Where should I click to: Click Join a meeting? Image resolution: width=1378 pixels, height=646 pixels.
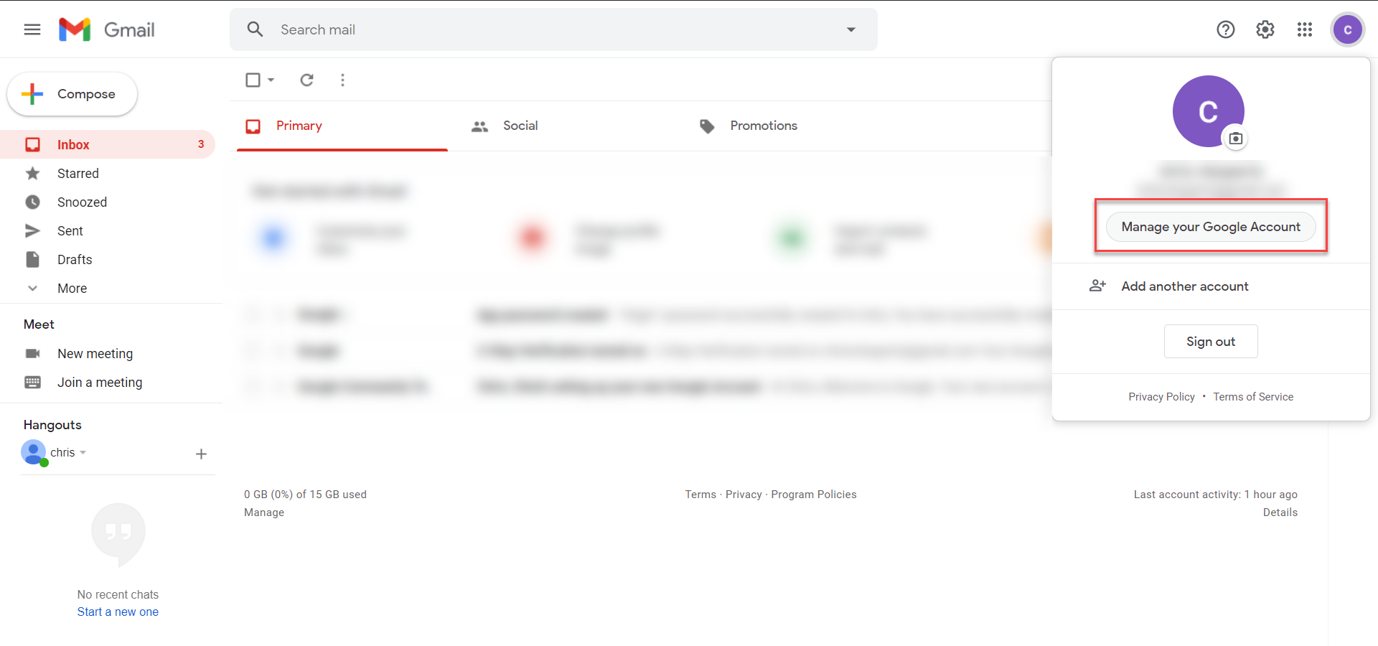pyautogui.click(x=100, y=382)
